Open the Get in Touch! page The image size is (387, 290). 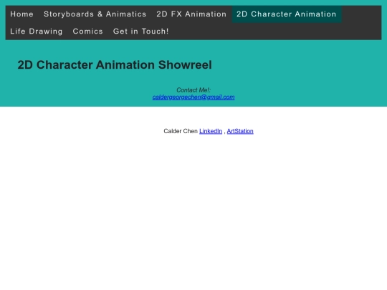[141, 32]
